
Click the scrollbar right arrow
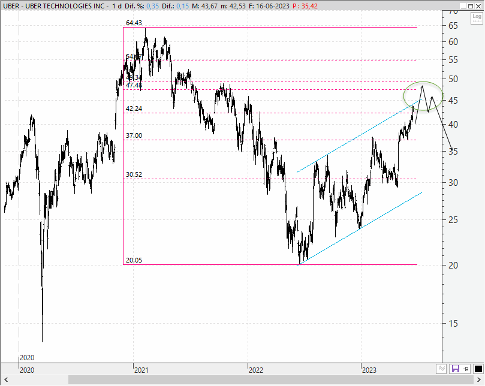(478, 379)
